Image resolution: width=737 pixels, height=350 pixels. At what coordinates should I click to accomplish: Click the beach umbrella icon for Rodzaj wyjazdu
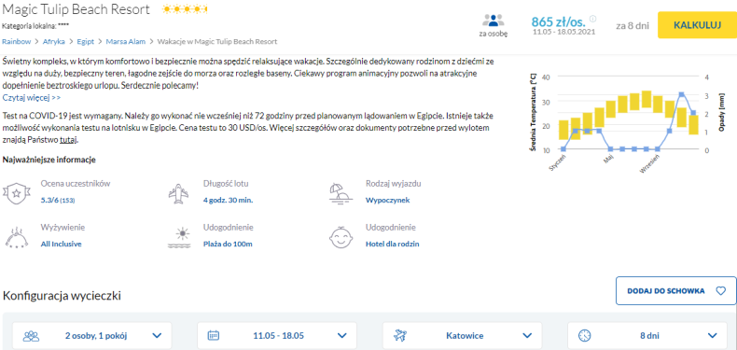(341, 193)
